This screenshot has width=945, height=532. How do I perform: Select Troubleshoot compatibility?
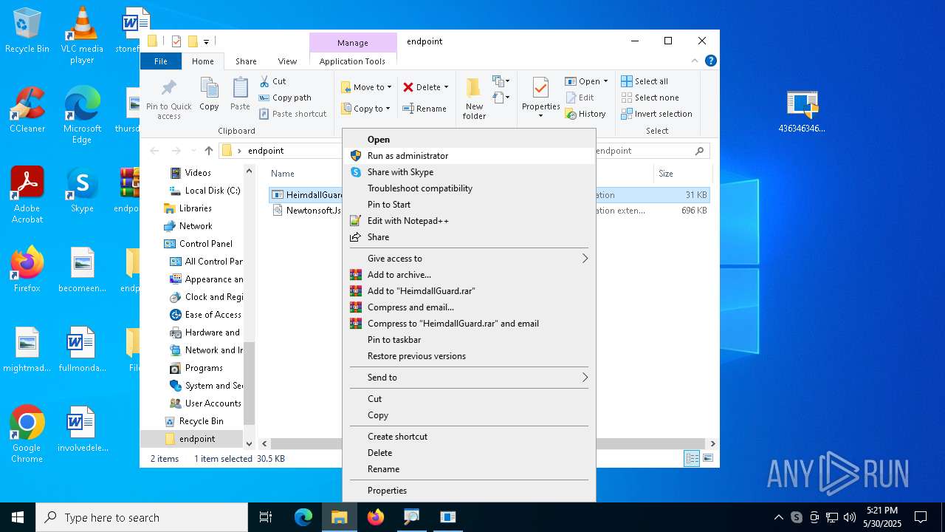(470, 188)
